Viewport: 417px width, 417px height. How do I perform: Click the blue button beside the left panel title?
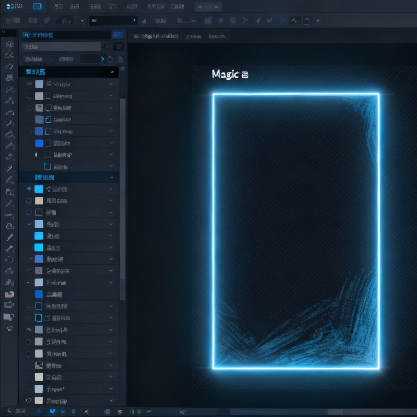tap(119, 35)
